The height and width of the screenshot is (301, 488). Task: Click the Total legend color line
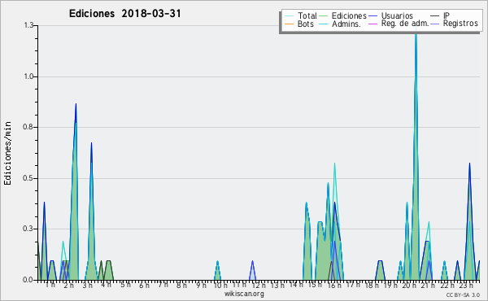pyautogui.click(x=289, y=16)
